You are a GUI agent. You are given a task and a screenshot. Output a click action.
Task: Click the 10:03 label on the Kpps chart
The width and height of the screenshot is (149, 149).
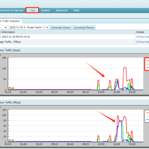coord(101,92)
